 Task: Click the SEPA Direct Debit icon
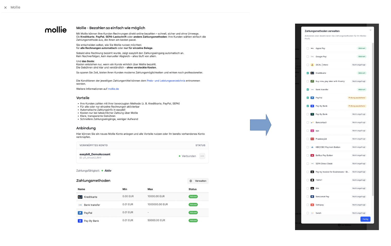coord(312,164)
